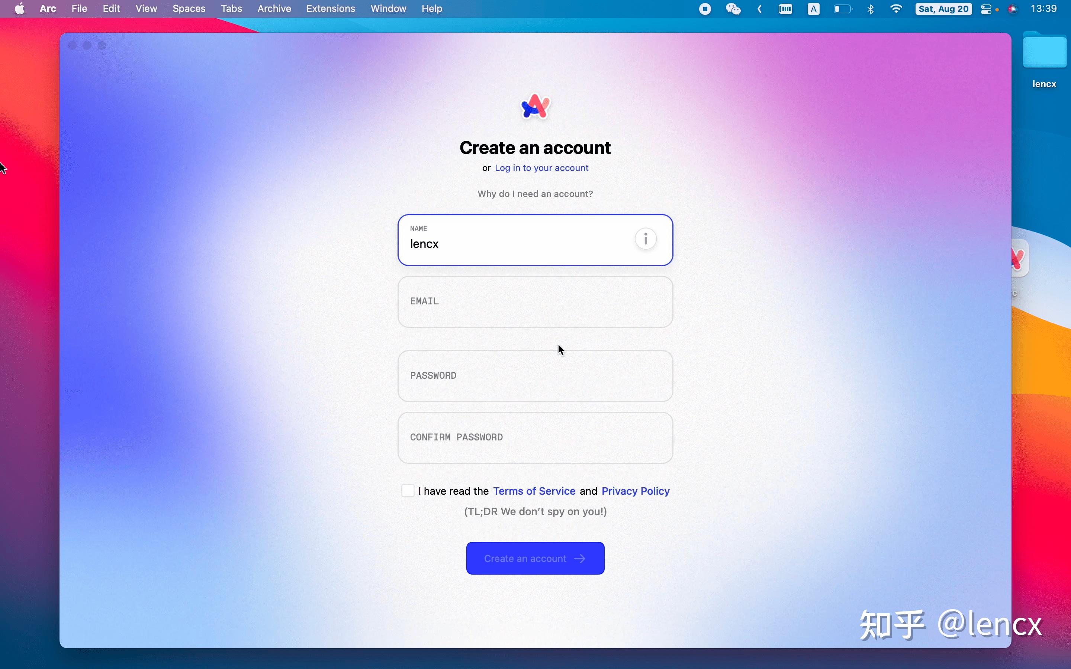Open Control Center from menu bar
The width and height of the screenshot is (1071, 669).
(985, 9)
